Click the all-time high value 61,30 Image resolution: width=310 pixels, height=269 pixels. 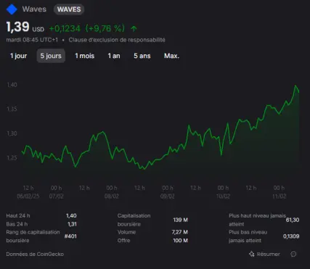pos(293,220)
